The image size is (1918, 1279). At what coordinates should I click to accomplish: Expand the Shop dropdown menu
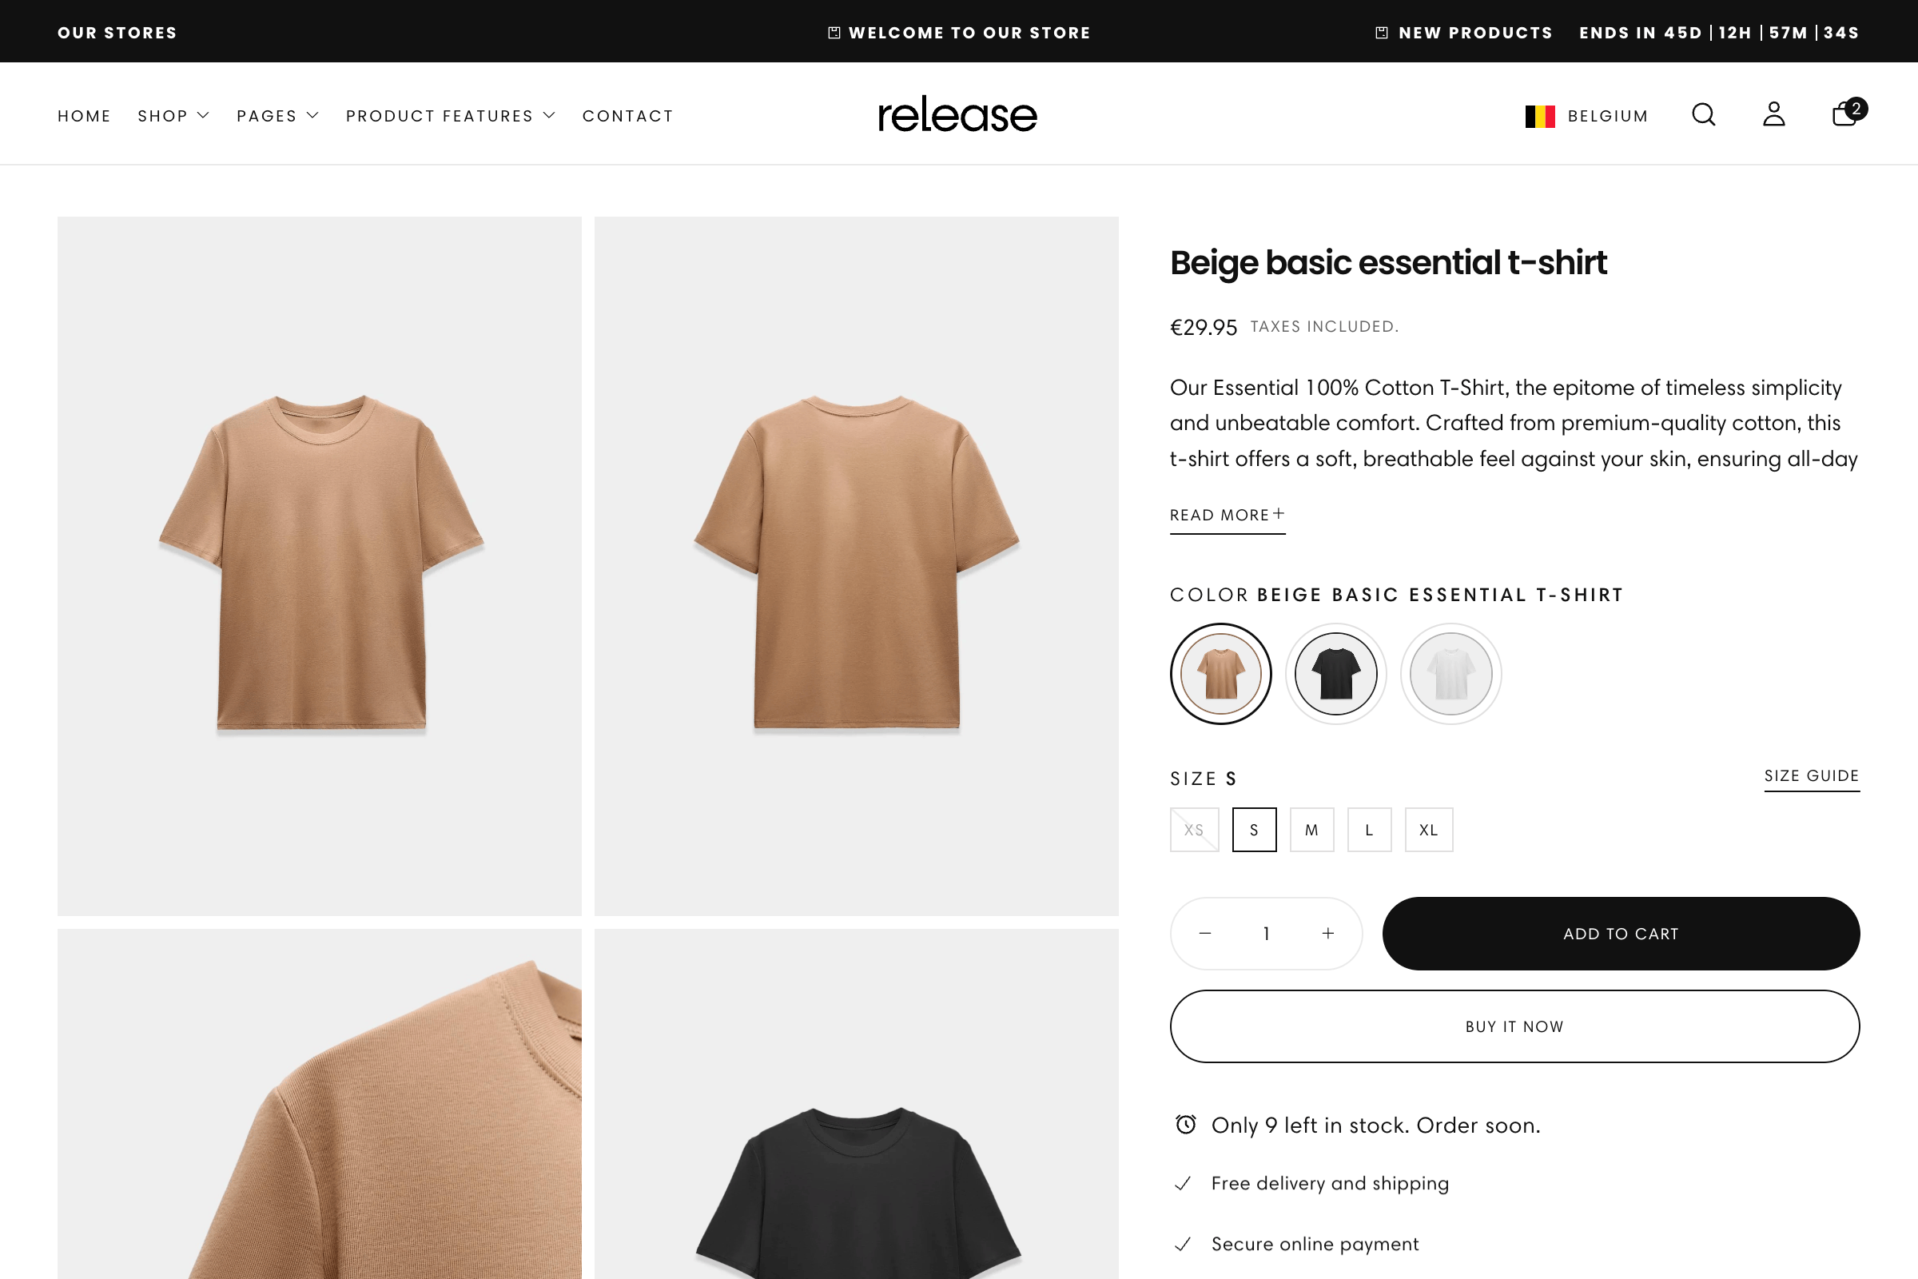[173, 115]
